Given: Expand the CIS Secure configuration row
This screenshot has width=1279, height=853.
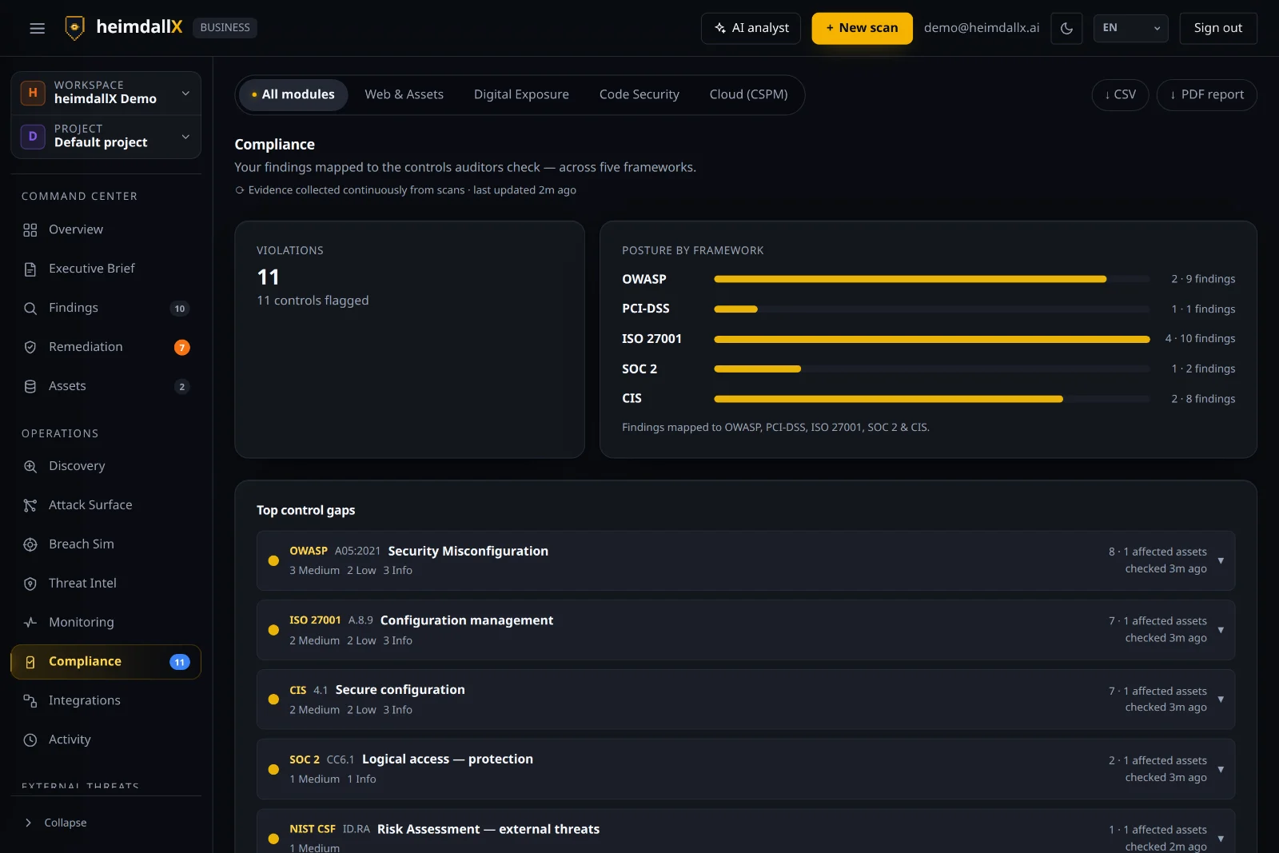Looking at the screenshot, I should click(x=746, y=700).
